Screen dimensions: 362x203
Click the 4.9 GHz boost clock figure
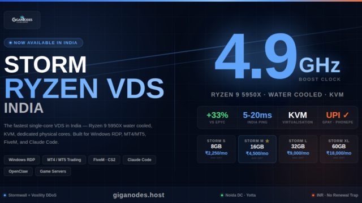point(277,56)
